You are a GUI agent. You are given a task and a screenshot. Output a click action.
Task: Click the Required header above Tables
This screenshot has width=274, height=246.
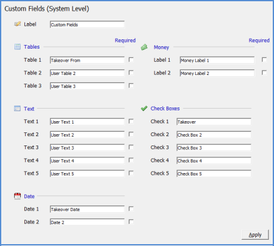point(125,41)
